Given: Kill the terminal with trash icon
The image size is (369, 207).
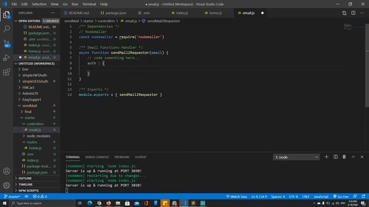Looking at the screenshot, I should pos(344,157).
